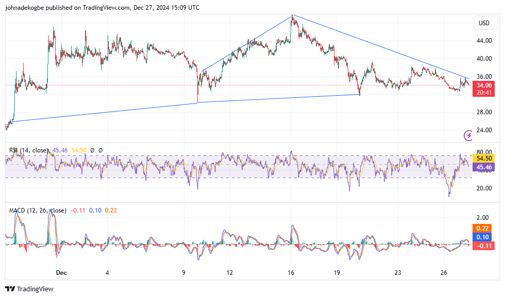Click the purple lightning bolt icon
Image resolution: width=505 pixels, height=298 pixels.
tap(468, 135)
